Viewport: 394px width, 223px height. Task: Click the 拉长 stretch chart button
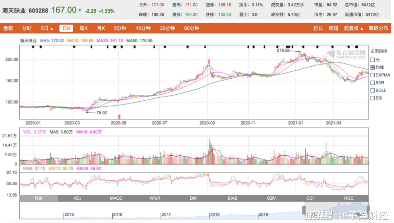318,28
